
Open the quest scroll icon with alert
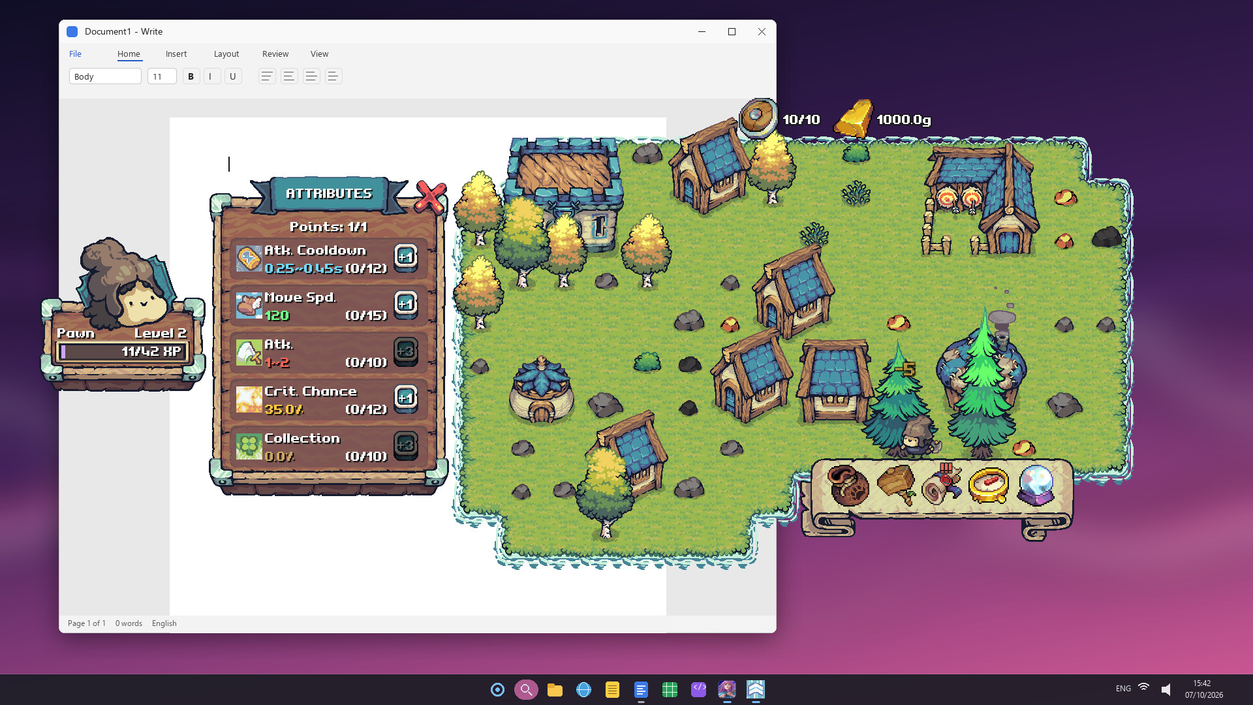(x=942, y=485)
